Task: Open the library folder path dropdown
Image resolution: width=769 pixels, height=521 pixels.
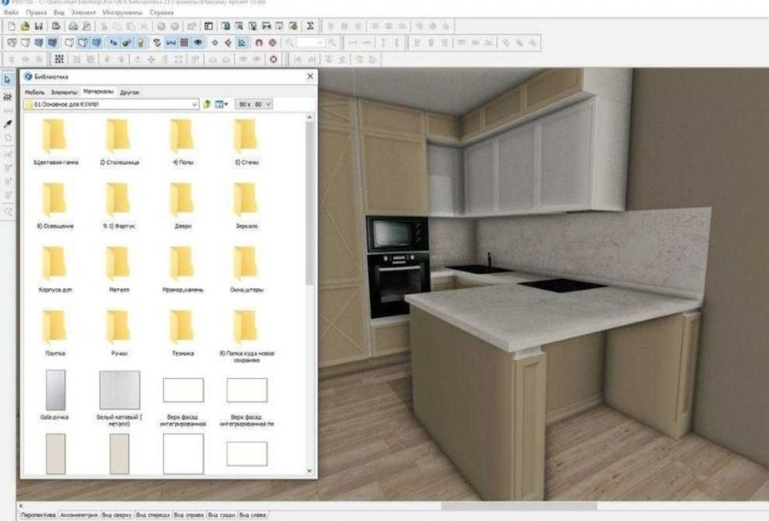Action: coord(195,105)
